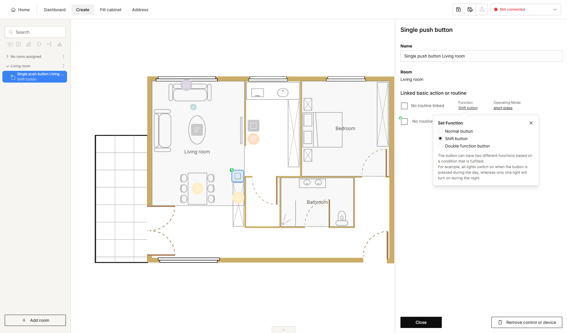Expand the No room assigned group
Image resolution: width=567 pixels, height=333 pixels.
(x=7, y=56)
